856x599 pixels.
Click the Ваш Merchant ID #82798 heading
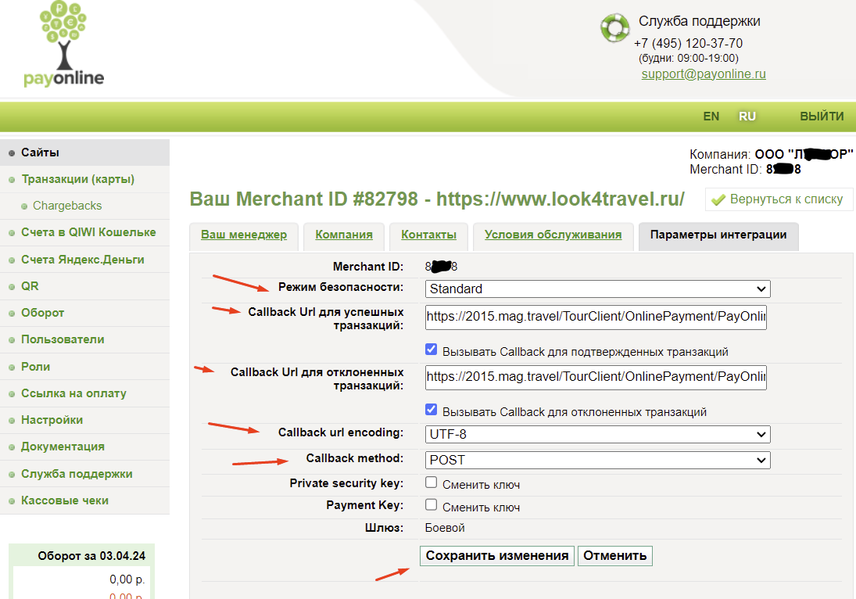point(437,199)
